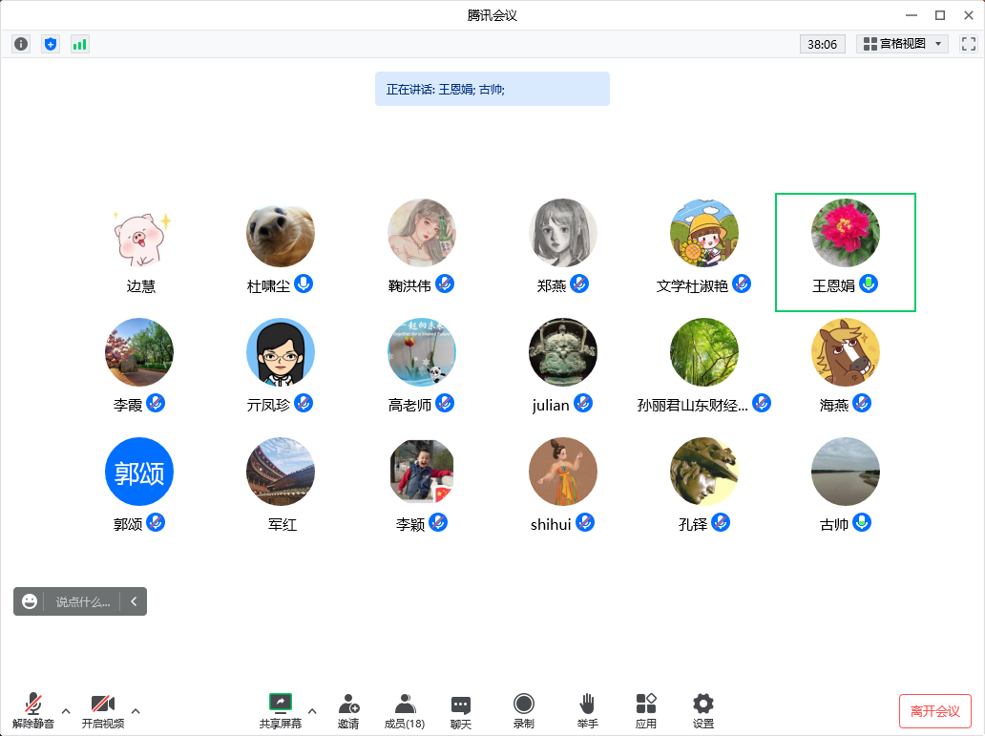
Task: Open the meeting info icon
Action: 21,44
